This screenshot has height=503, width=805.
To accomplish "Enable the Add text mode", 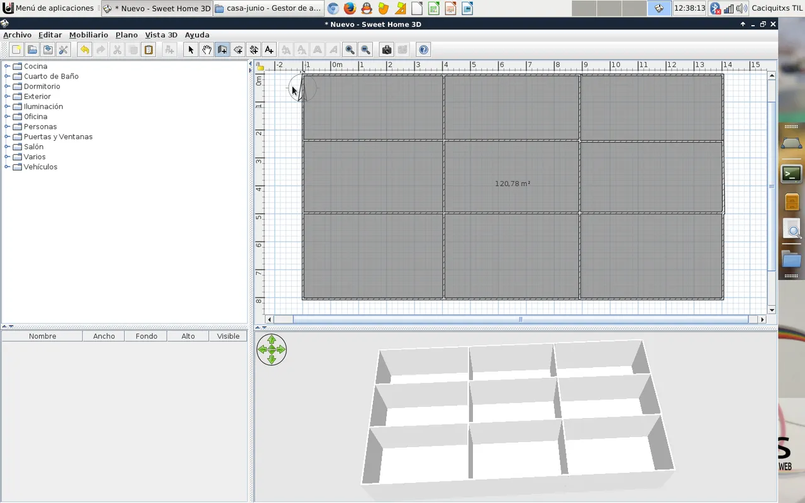I will (269, 50).
